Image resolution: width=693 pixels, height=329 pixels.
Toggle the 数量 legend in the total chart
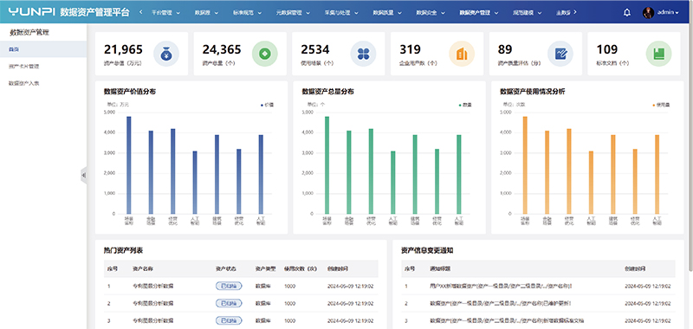465,105
